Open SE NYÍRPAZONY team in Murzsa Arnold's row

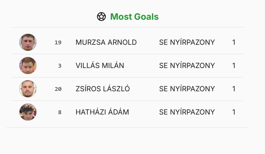click(187, 42)
